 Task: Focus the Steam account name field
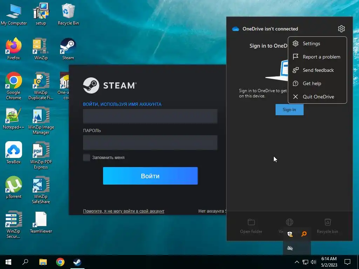click(150, 116)
